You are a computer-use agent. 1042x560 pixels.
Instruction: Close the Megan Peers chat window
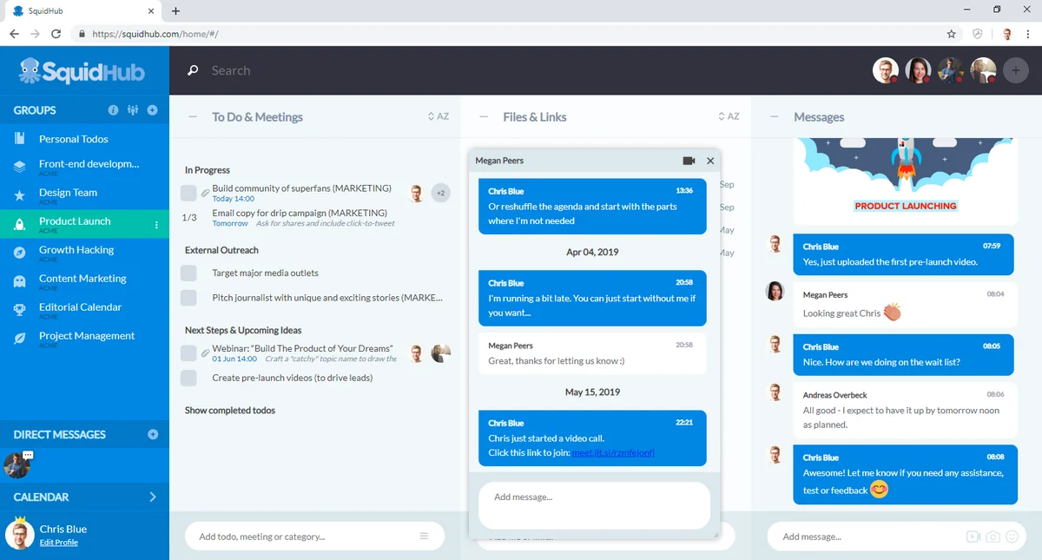tap(710, 161)
